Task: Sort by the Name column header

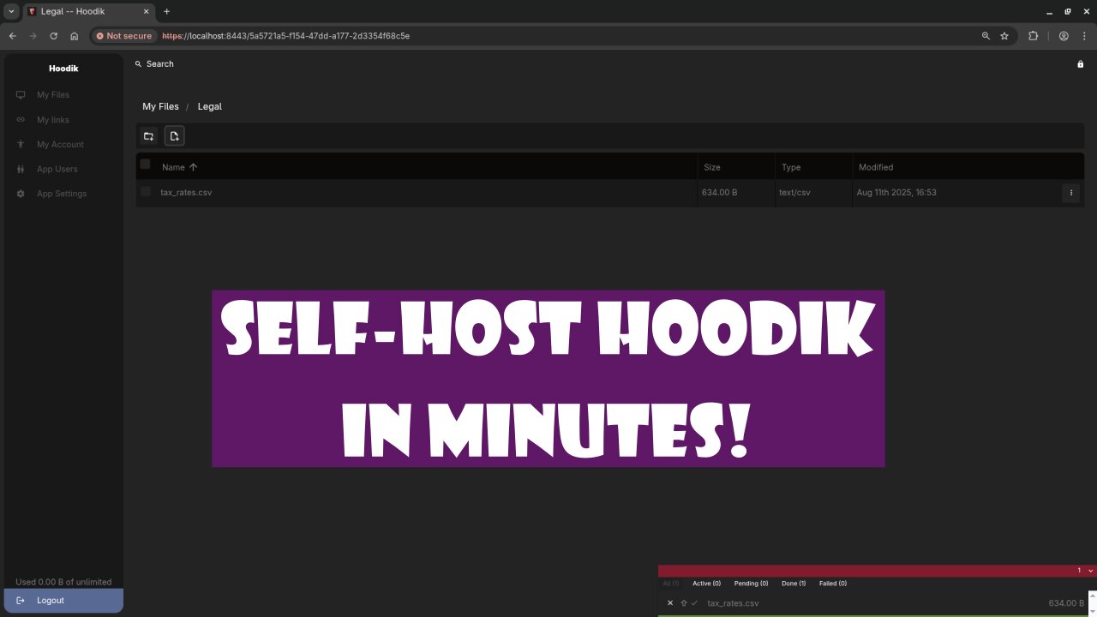Action: pyautogui.click(x=173, y=167)
